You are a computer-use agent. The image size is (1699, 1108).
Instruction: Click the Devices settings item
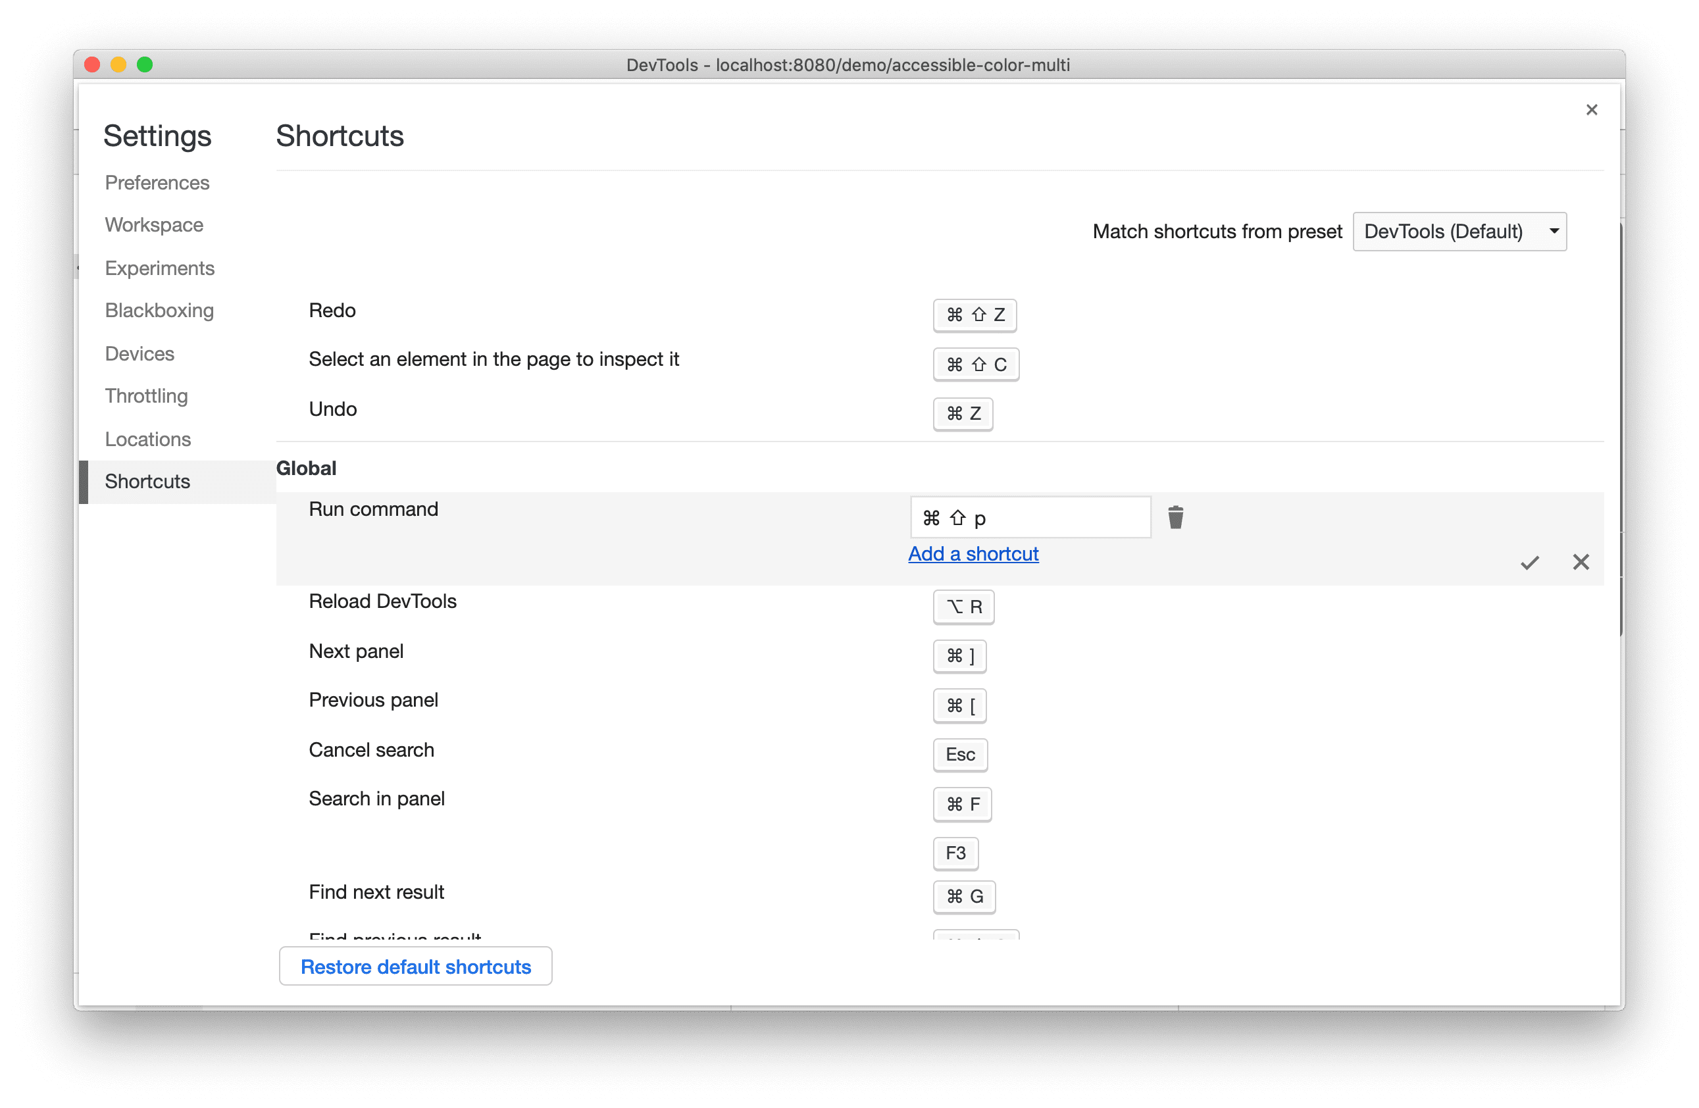click(x=141, y=353)
